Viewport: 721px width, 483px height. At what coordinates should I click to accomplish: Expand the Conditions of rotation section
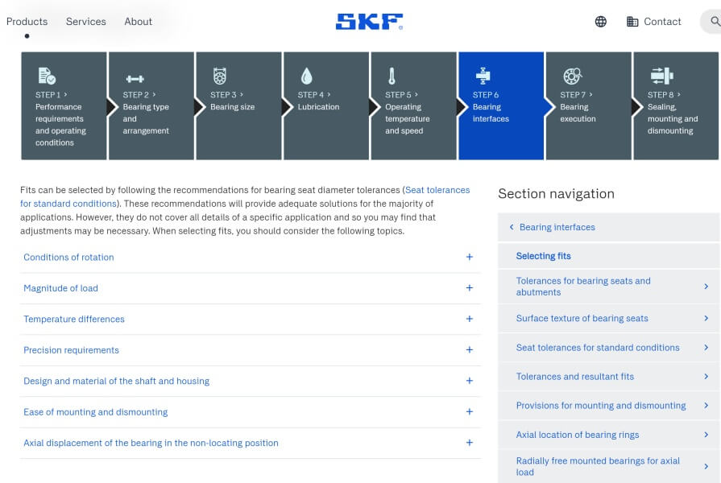point(251,258)
